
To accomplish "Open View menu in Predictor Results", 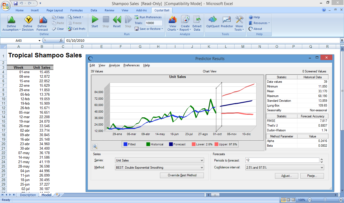I will click(x=102, y=65).
